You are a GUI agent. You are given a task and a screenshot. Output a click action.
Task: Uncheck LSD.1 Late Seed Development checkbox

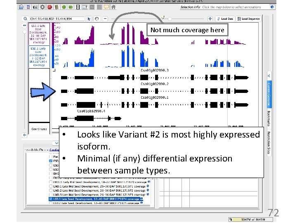point(51,199)
